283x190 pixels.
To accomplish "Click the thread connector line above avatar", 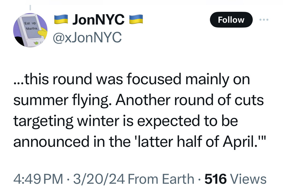I will click(x=30, y=7).
